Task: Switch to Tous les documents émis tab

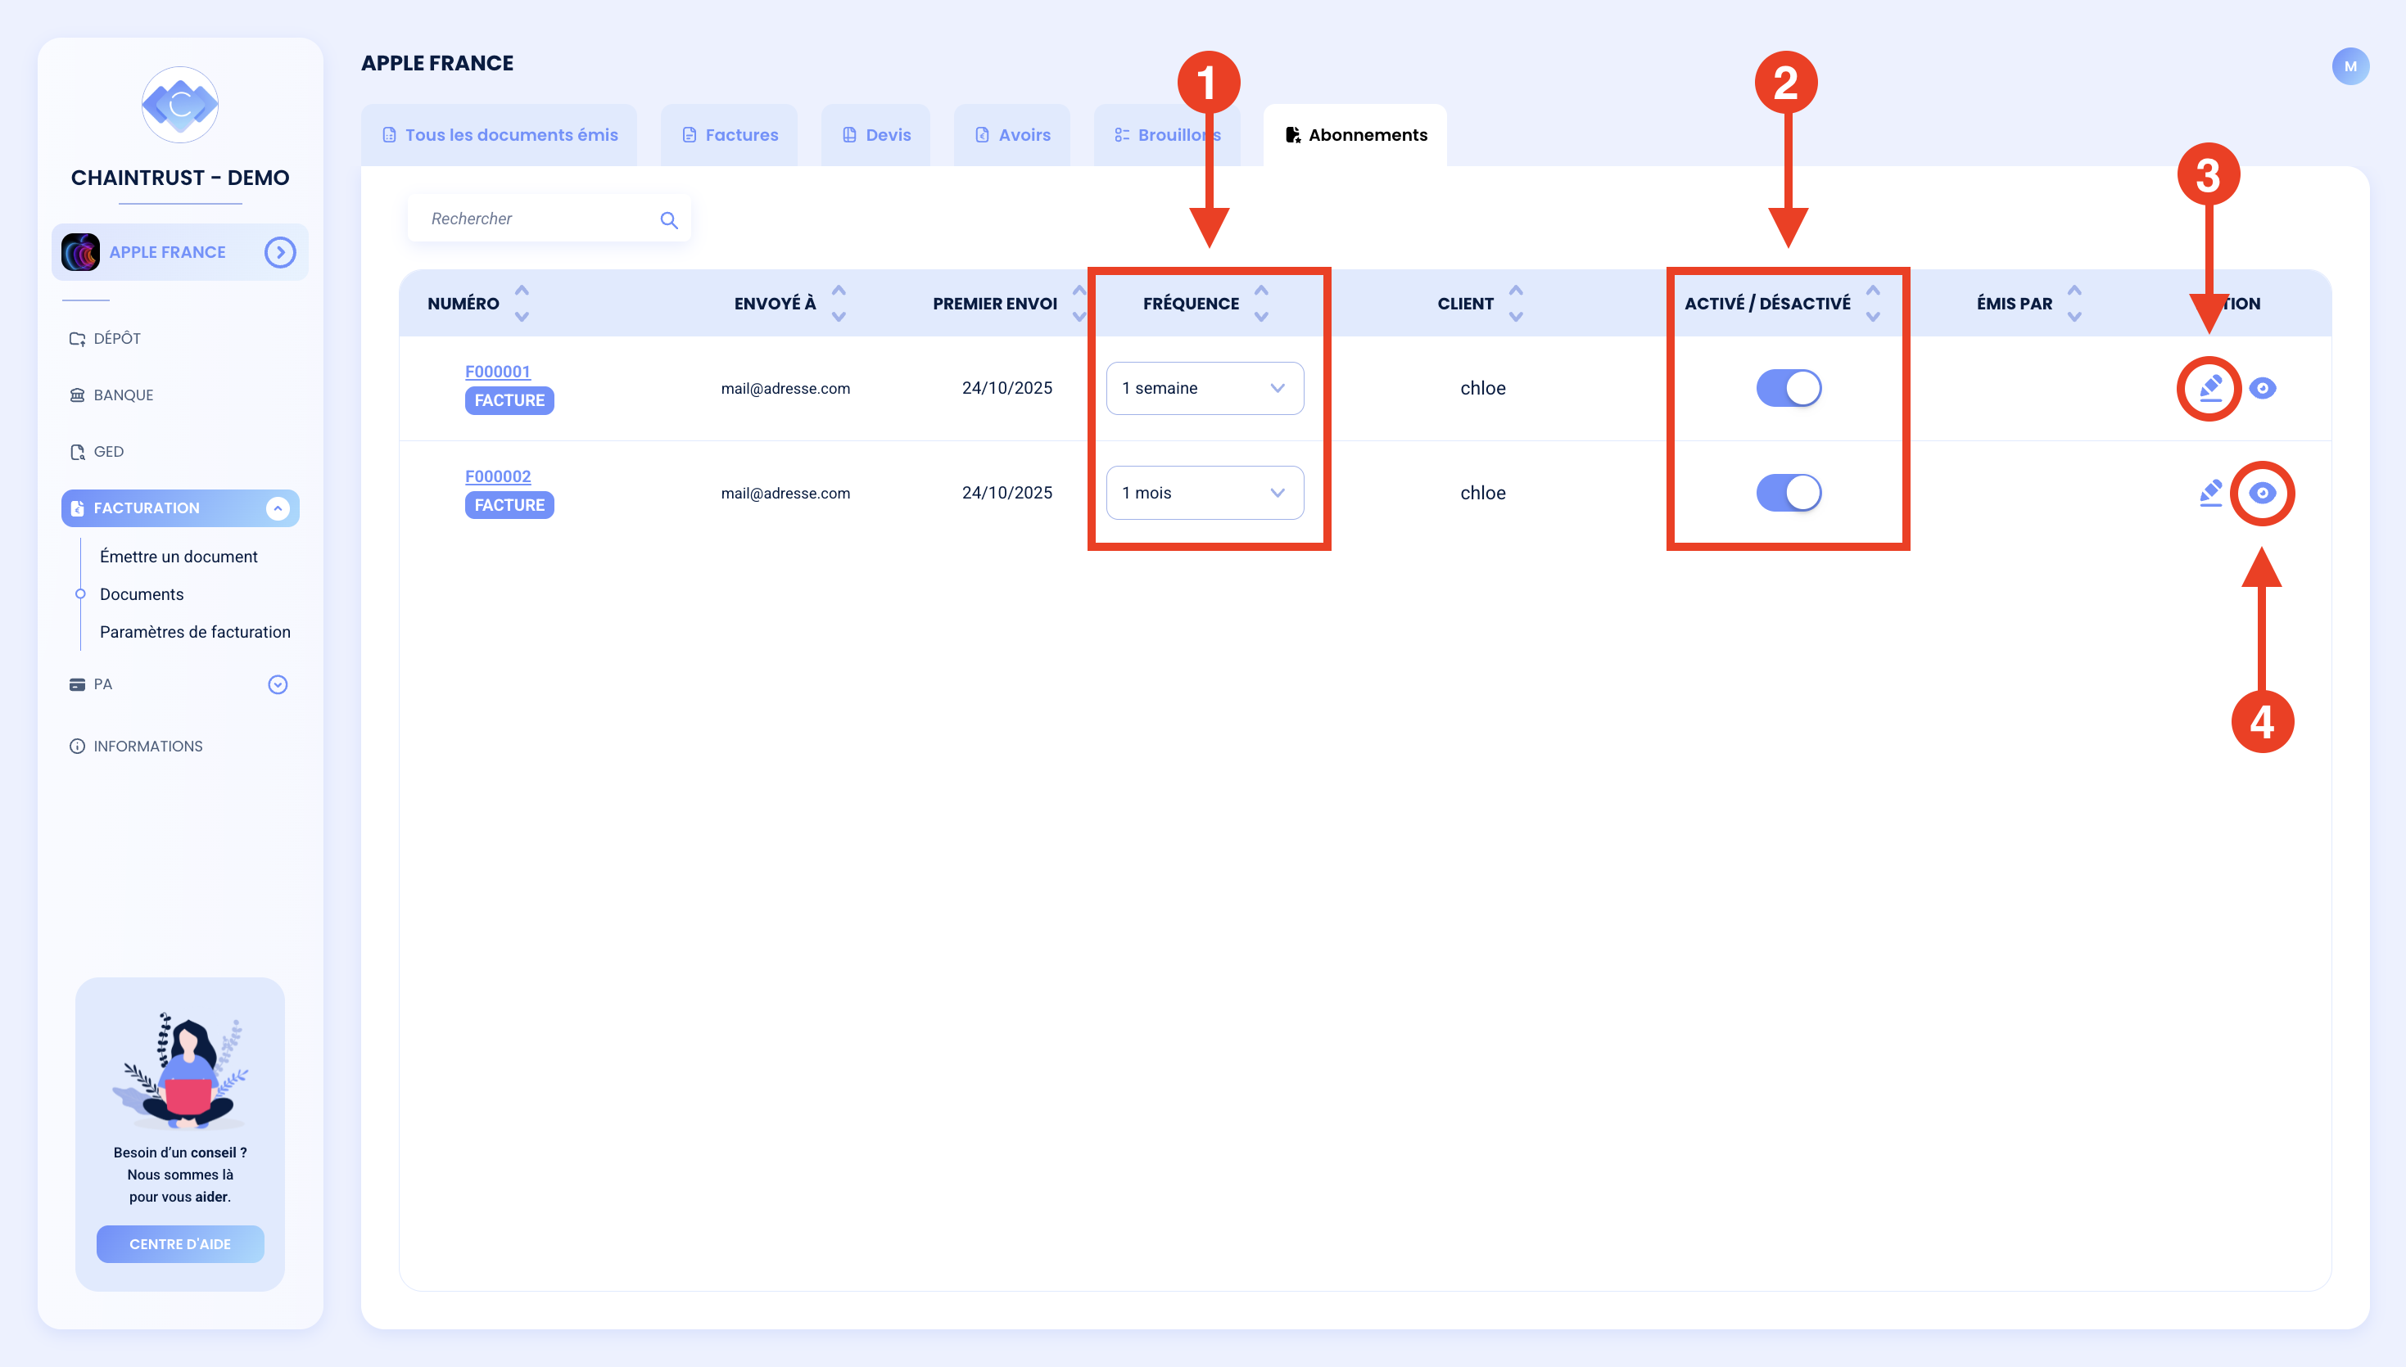Action: tap(500, 134)
